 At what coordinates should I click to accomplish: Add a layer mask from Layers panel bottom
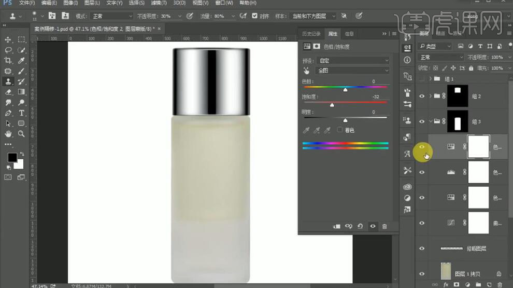point(457,285)
